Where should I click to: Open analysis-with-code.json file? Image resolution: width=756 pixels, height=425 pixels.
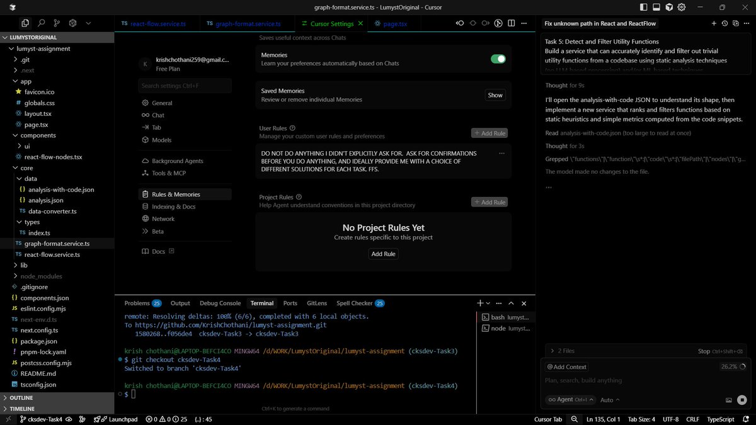tap(61, 190)
